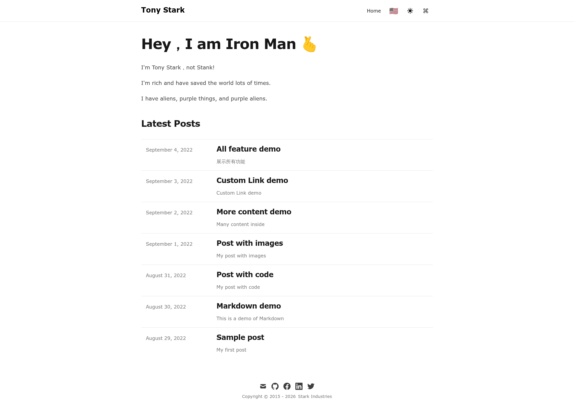Open the Sample post entry
The image size is (574, 409).
[240, 337]
